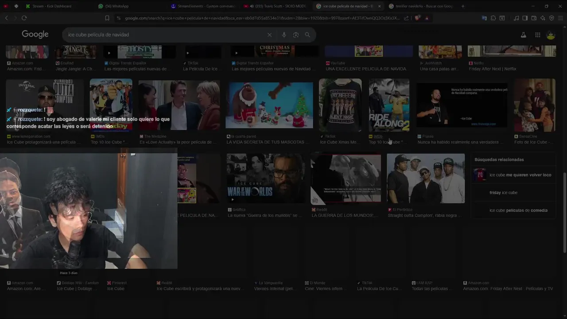Search by image with the lens icon
567x319 pixels.
coord(295,35)
